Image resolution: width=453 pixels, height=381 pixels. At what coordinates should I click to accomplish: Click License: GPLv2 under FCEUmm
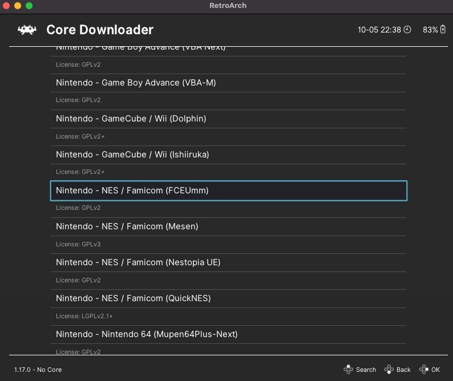(x=78, y=208)
